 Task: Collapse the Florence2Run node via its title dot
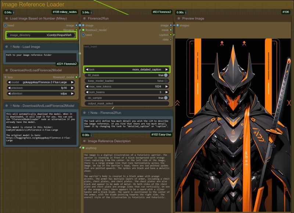click(x=85, y=18)
